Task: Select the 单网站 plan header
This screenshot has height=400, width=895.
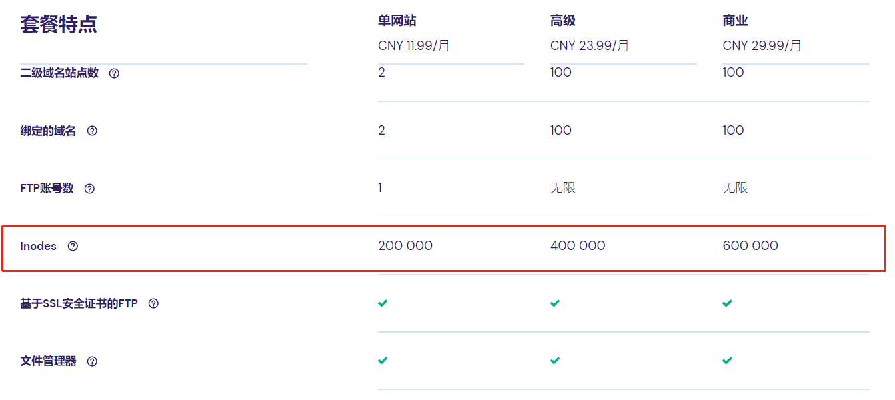Action: point(397,21)
